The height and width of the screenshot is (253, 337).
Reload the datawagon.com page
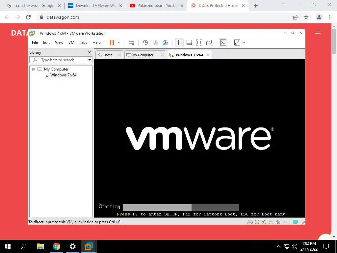pos(28,17)
